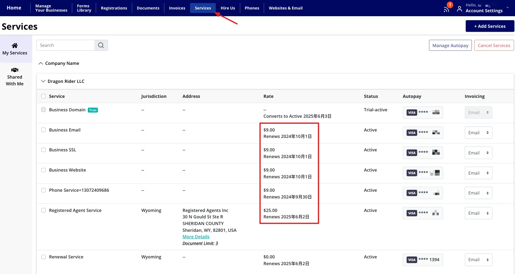Click the Cancel Services button
Screen dimensions: 515x274
point(494,46)
